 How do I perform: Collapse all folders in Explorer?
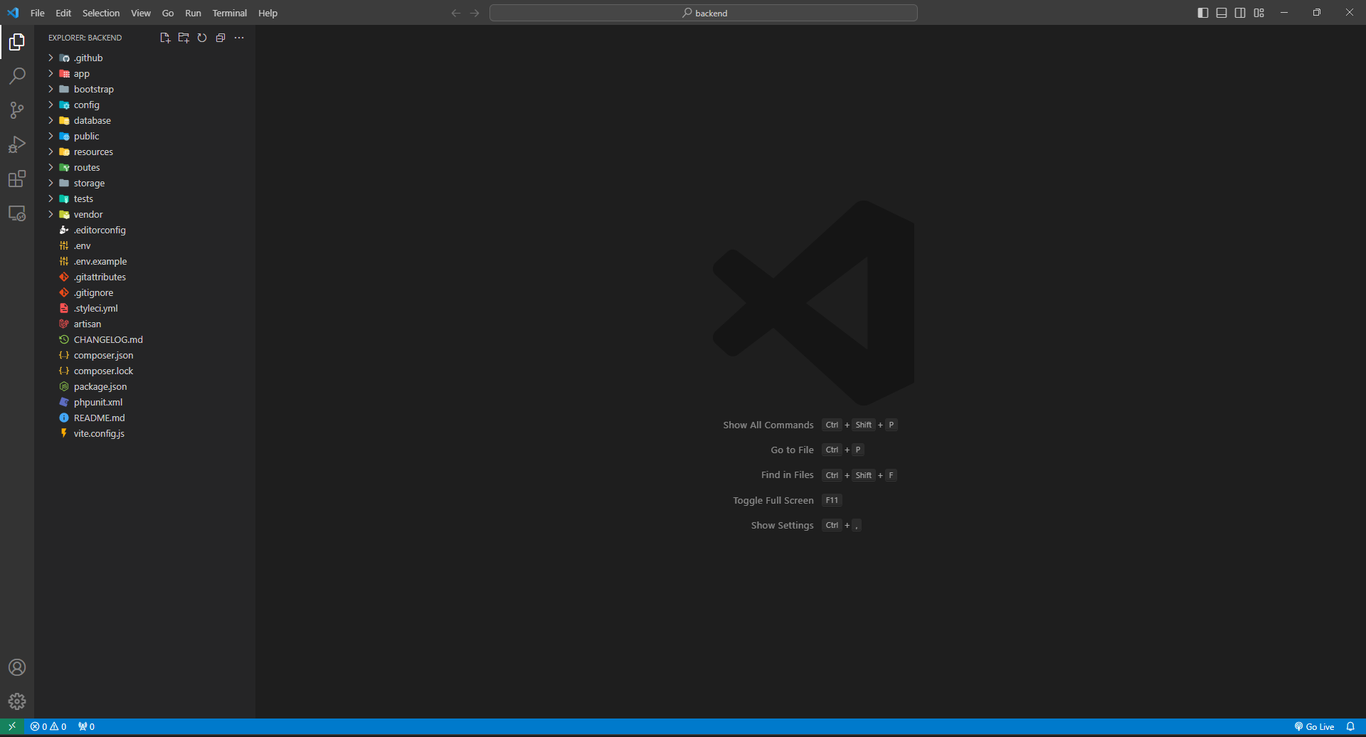coord(221,38)
